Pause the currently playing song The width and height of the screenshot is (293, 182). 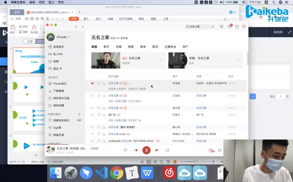146,150
